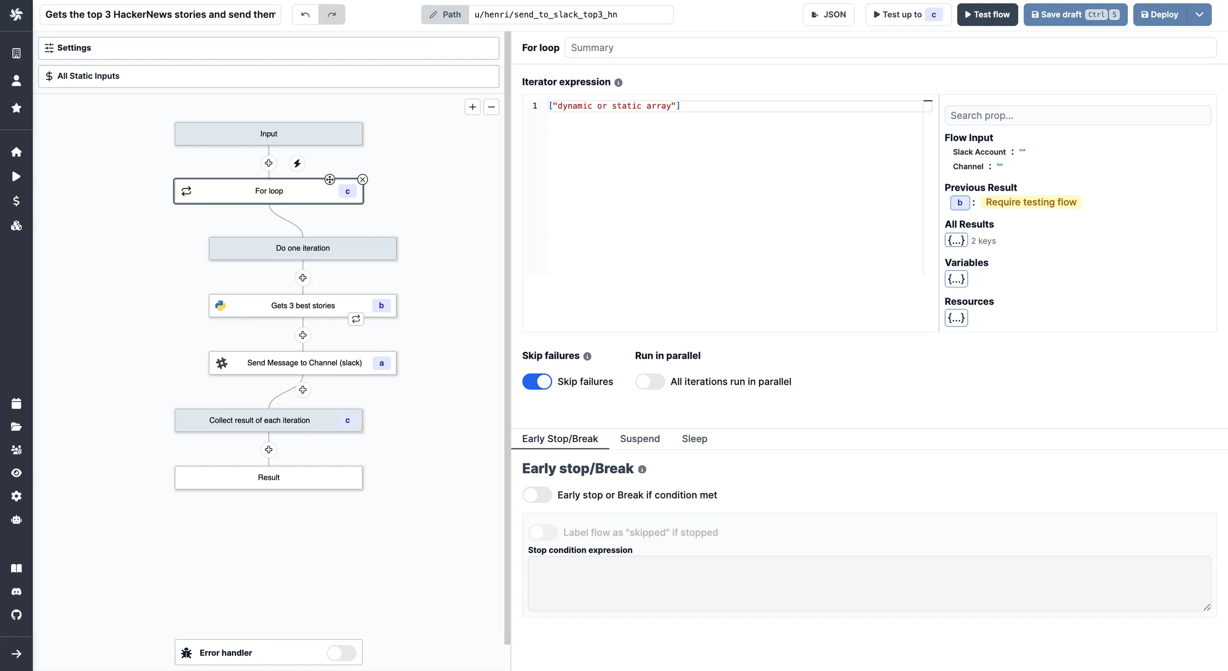Click the GitHub sidebar icon
1228x671 pixels.
(16, 615)
